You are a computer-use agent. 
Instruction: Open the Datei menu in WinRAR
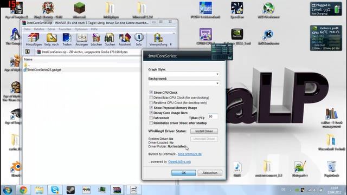[27, 29]
